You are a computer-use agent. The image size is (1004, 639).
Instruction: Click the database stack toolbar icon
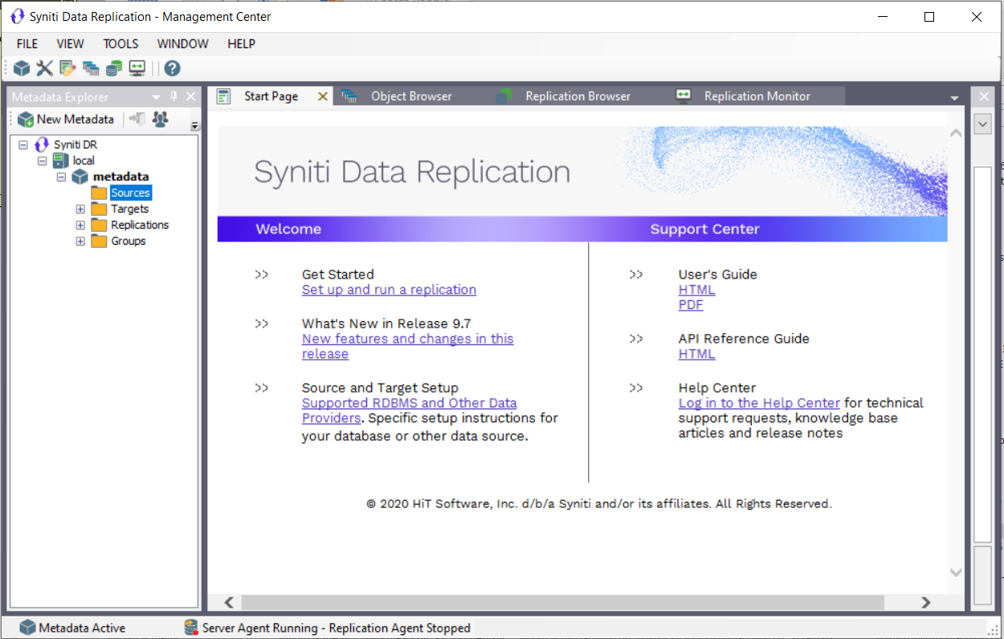click(x=113, y=67)
